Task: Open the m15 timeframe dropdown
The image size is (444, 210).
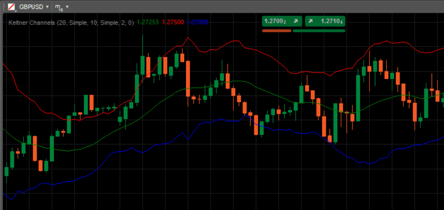Action: pyautogui.click(x=67, y=7)
